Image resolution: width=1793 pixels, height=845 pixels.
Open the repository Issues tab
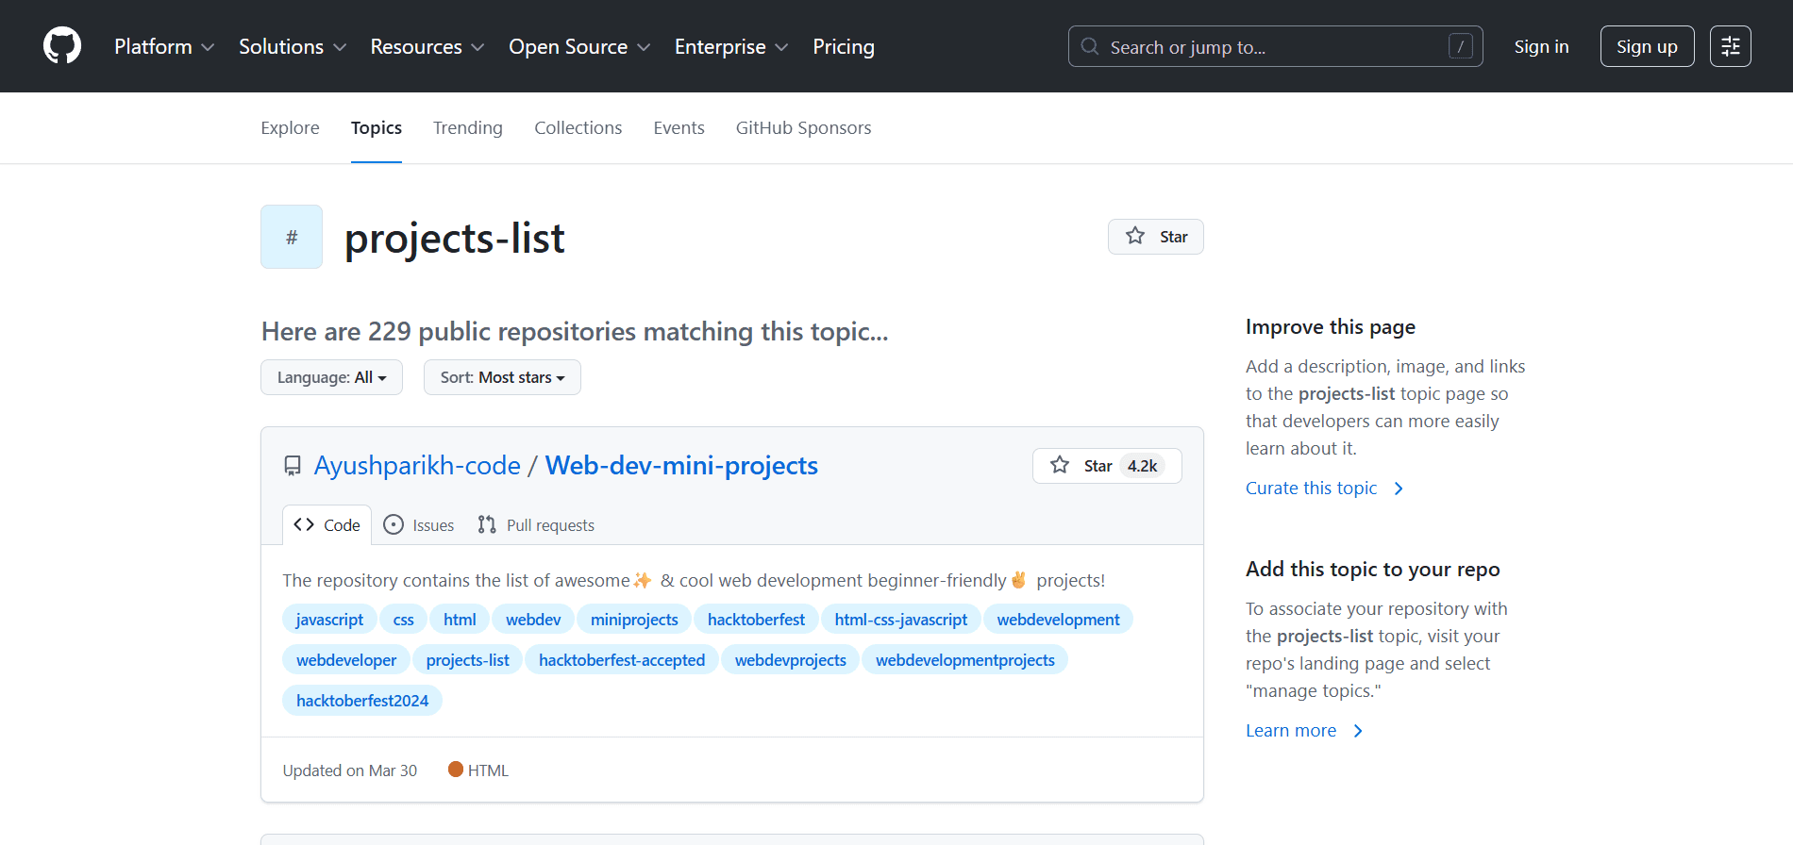419,525
